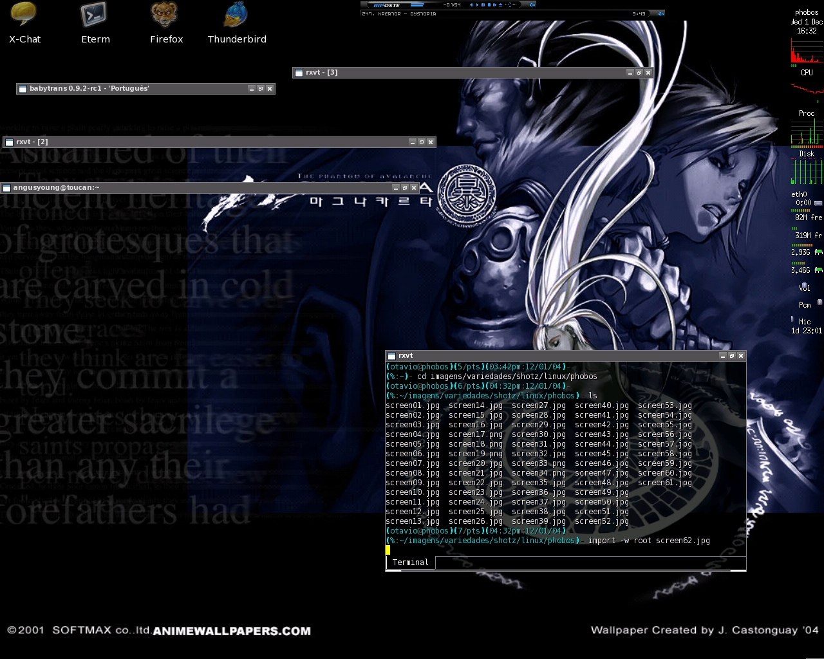Click the Disk activity graph
This screenshot has height=659, width=824.
(807, 171)
